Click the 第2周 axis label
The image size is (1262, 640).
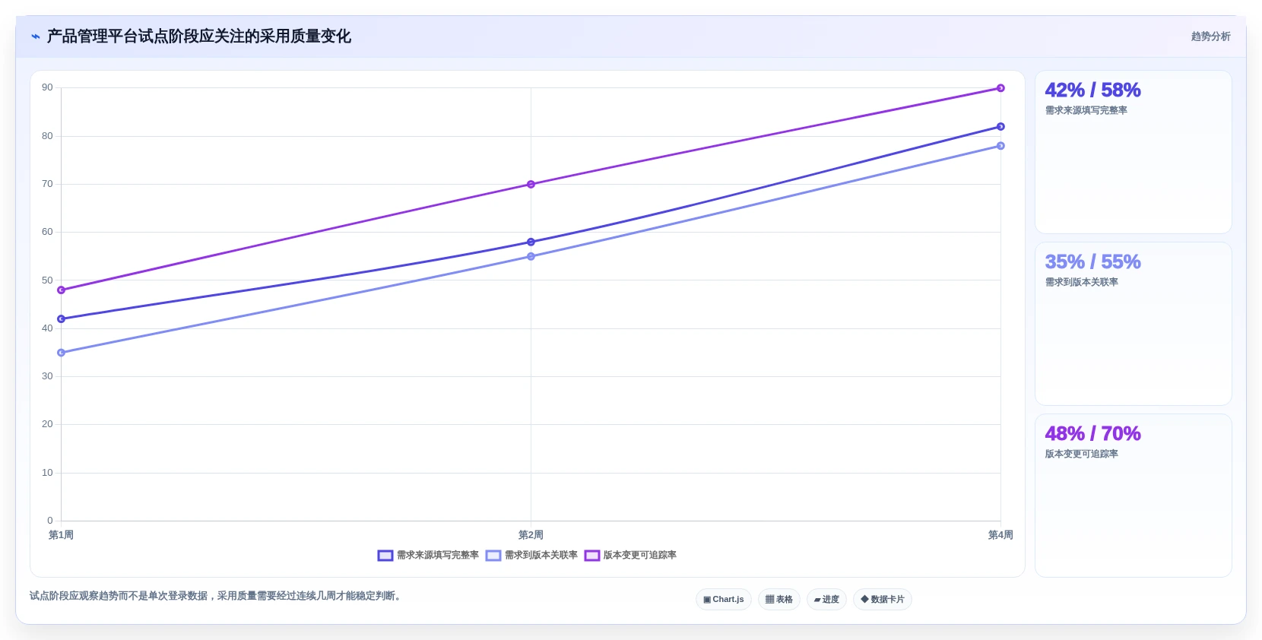(531, 535)
